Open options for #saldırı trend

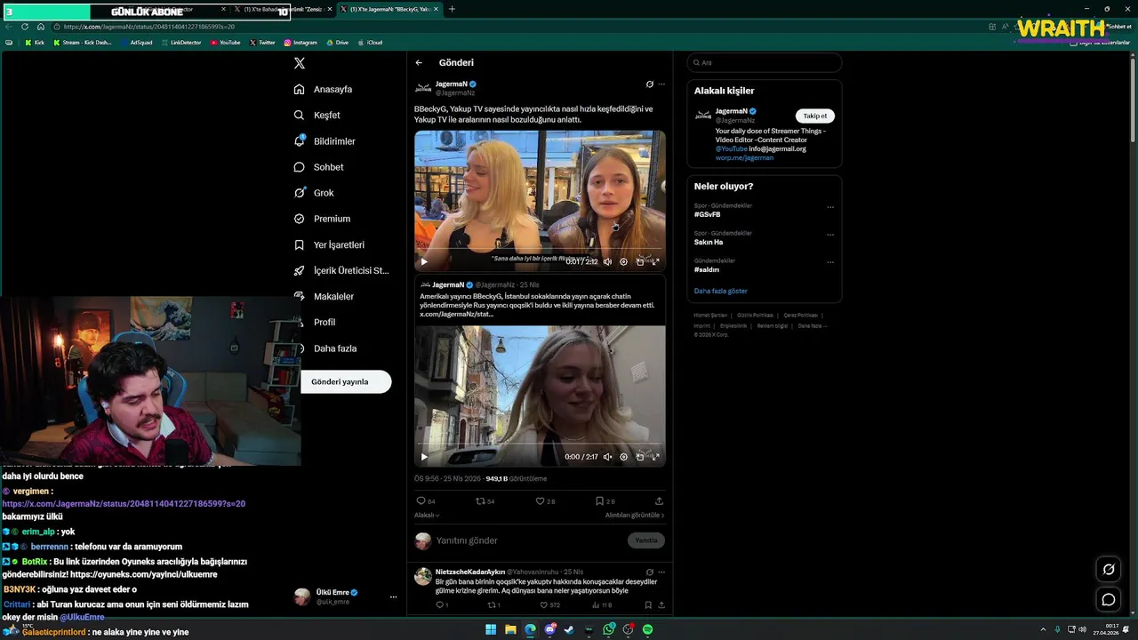(x=830, y=262)
